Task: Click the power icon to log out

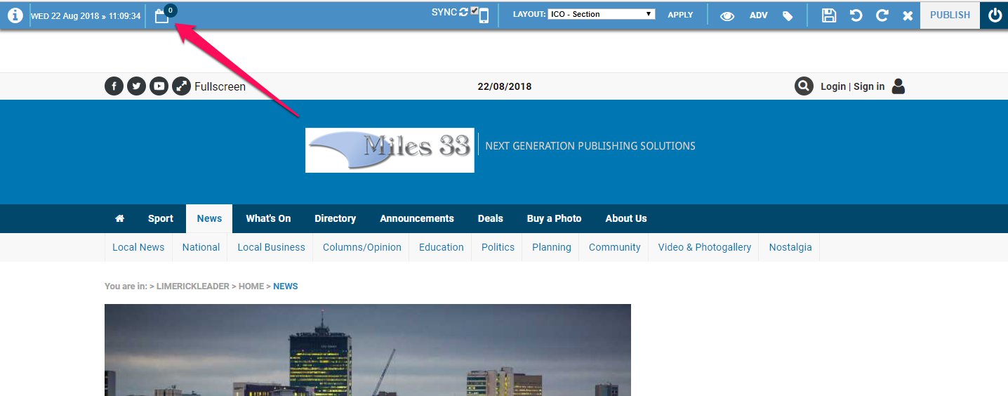Action: point(995,15)
